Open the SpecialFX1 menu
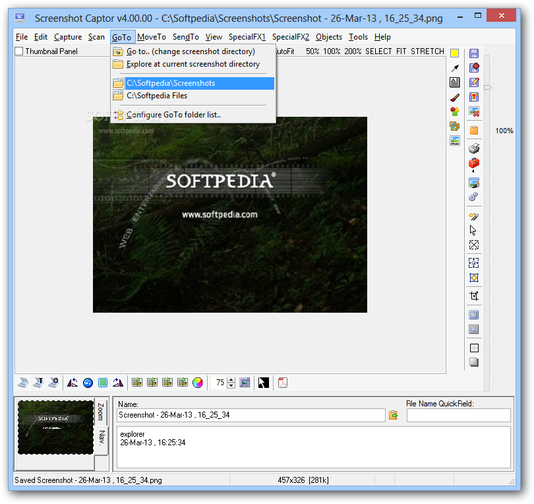The image size is (534, 504). [x=247, y=37]
